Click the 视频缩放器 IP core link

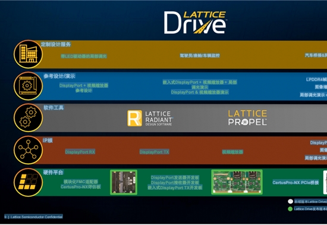tap(232, 152)
